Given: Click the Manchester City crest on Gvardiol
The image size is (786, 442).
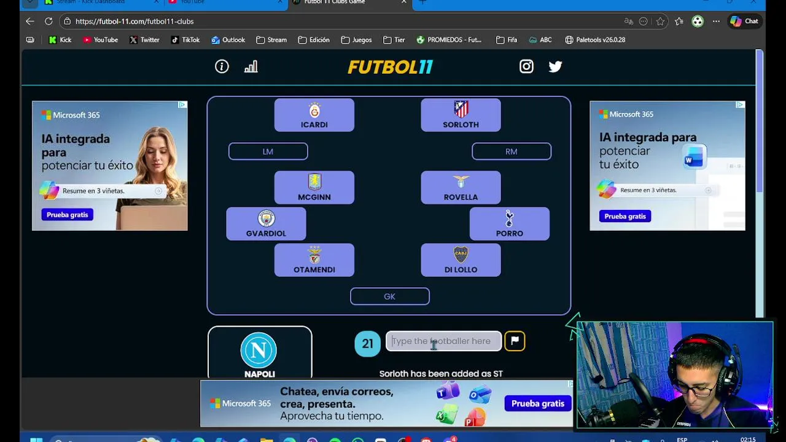Looking at the screenshot, I should point(266,219).
